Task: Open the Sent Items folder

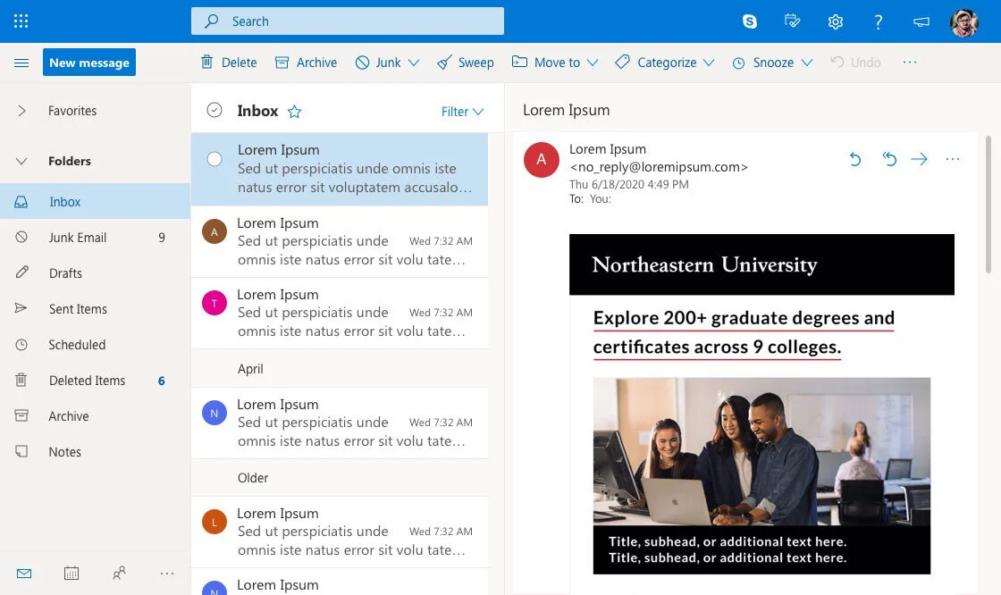Action: click(95, 309)
